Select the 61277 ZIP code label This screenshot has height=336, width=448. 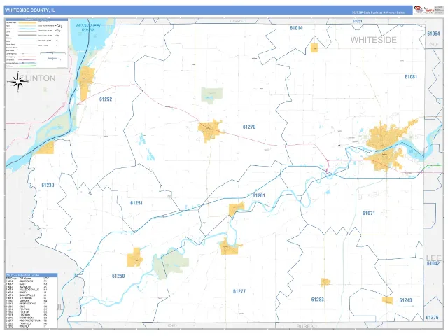click(x=239, y=291)
